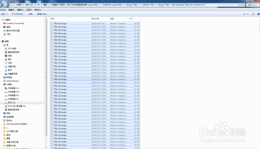This screenshot has height=149, width=260.
Task: Open the 帮助(H) menu
Action: [38, 10]
